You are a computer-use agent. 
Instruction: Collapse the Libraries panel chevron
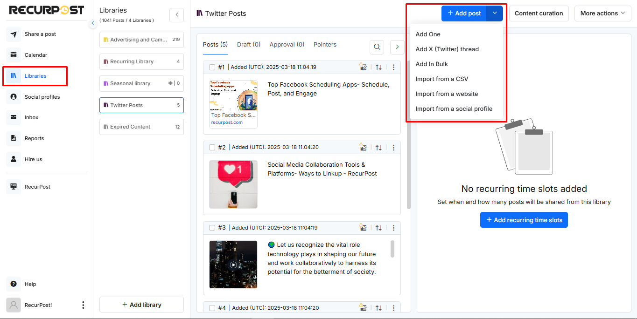click(x=176, y=15)
